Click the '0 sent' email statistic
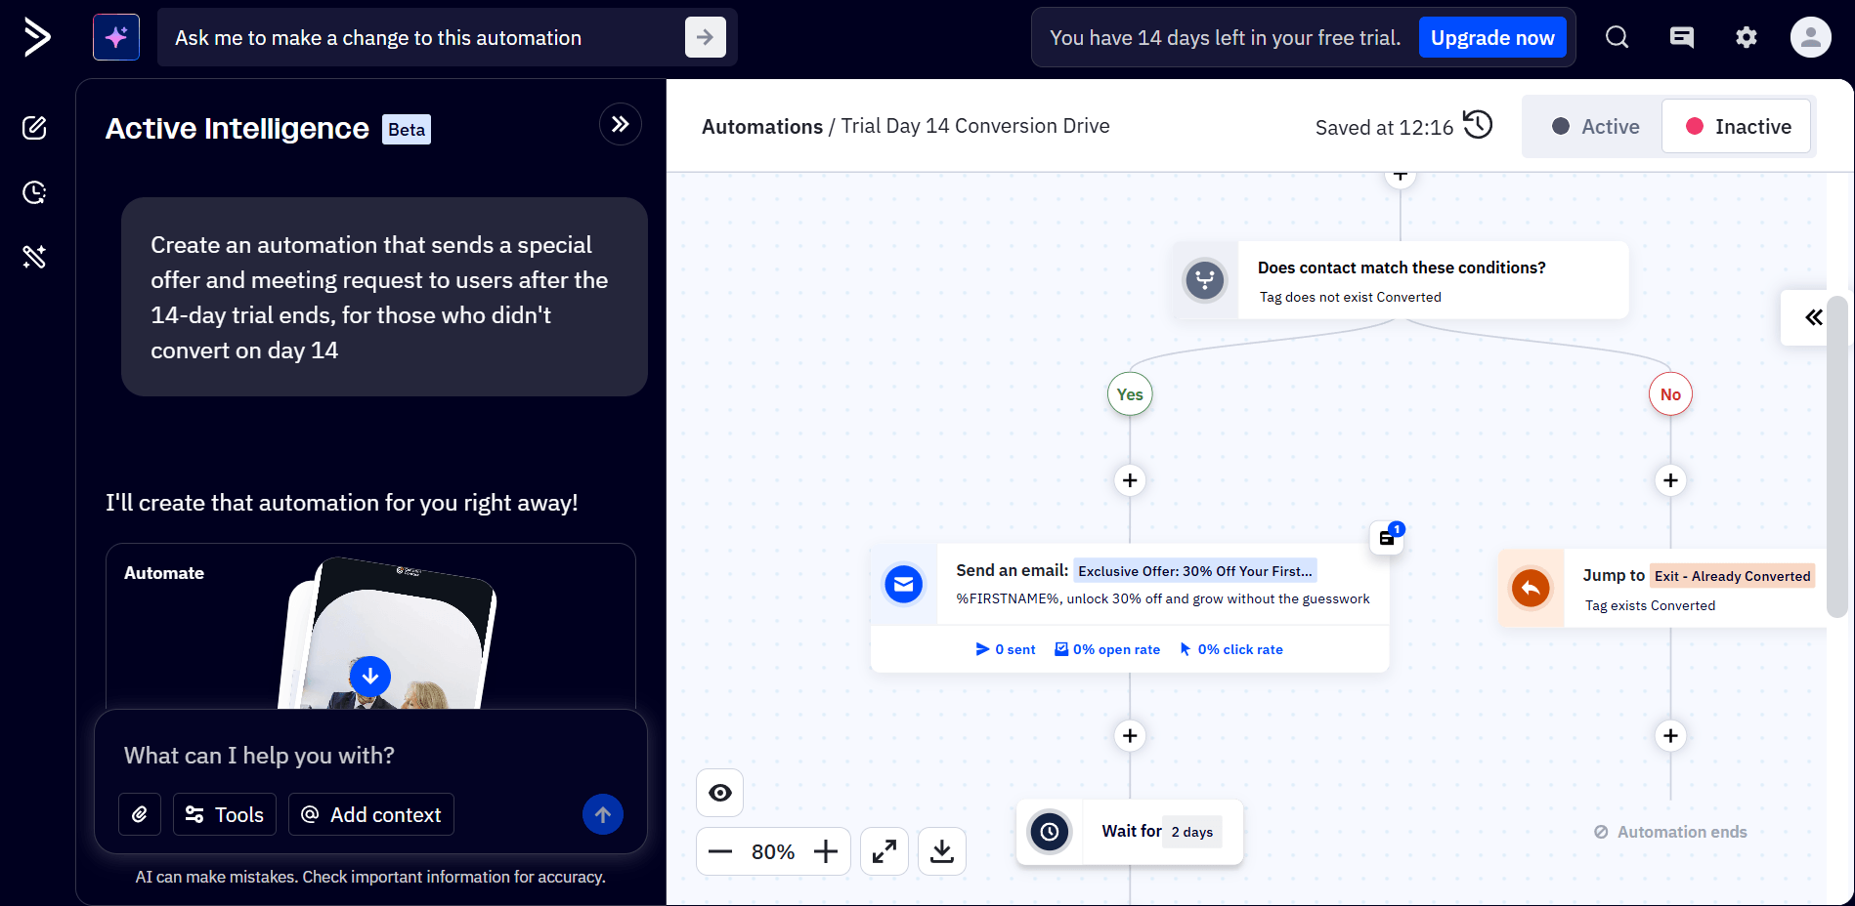Viewport: 1855px width, 906px height. [1006, 649]
